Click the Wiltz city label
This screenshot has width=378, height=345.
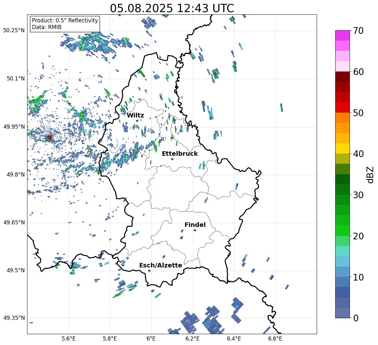[x=135, y=116]
